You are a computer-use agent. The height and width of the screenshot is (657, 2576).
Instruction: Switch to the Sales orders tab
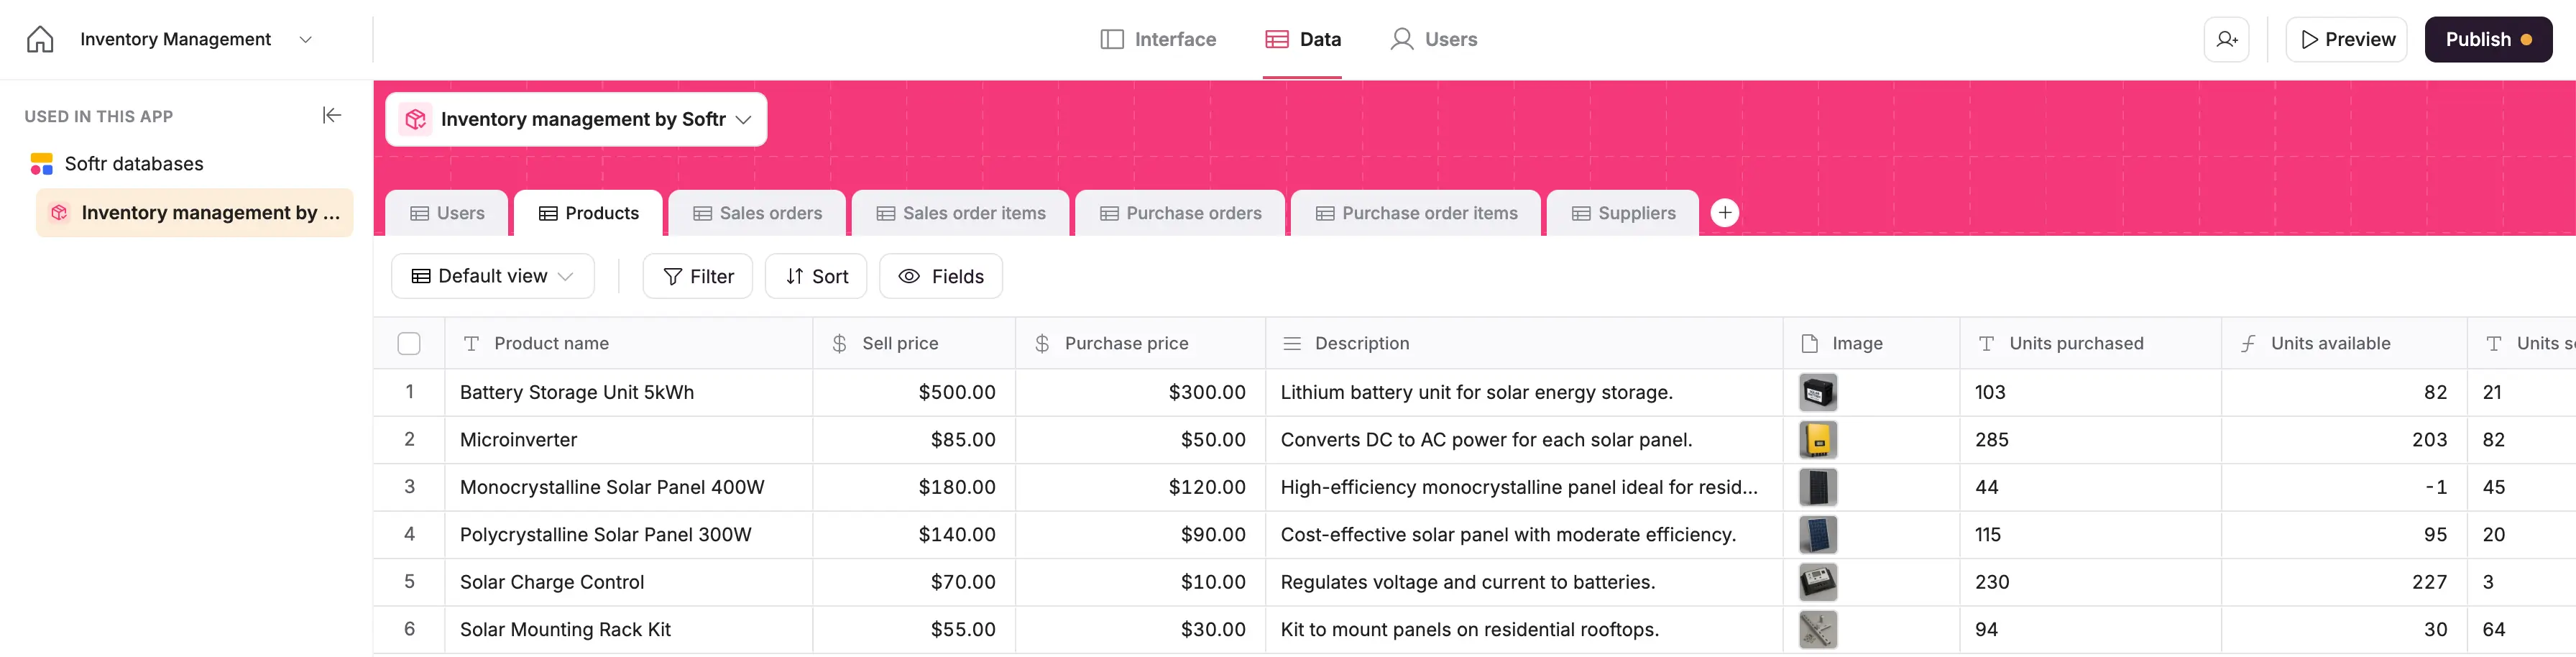click(757, 213)
